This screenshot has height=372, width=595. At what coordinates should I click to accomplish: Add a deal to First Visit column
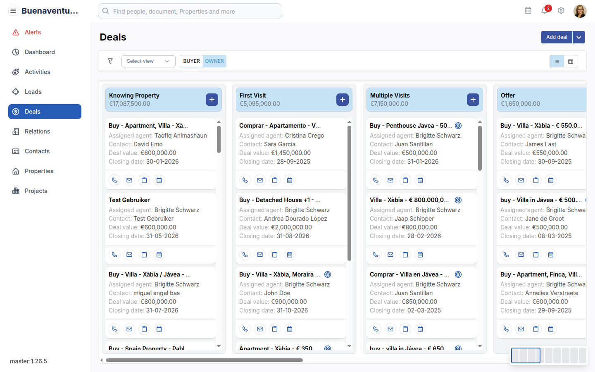(x=343, y=100)
